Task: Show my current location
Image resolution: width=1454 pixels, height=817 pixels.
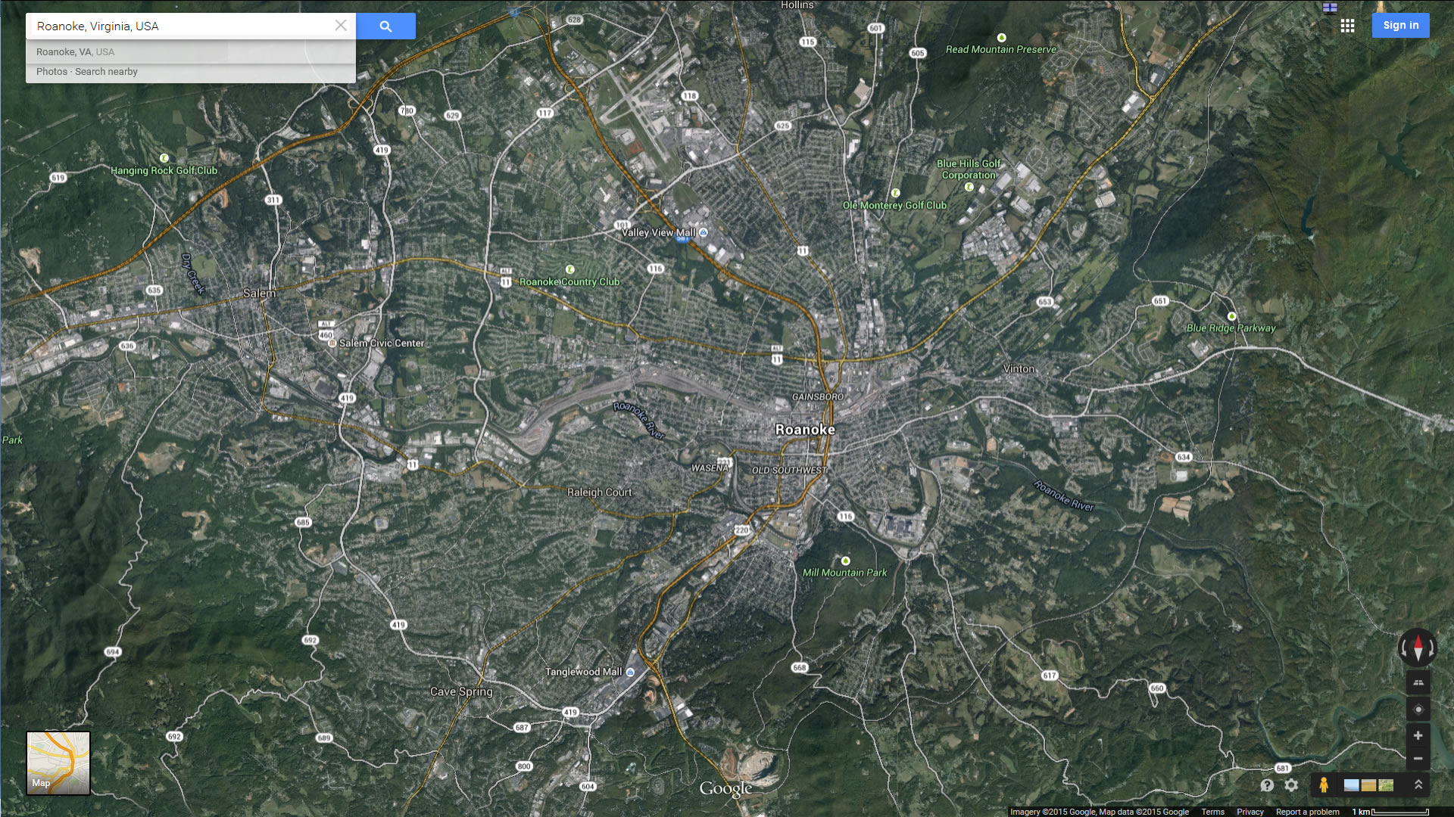Action: (x=1418, y=710)
